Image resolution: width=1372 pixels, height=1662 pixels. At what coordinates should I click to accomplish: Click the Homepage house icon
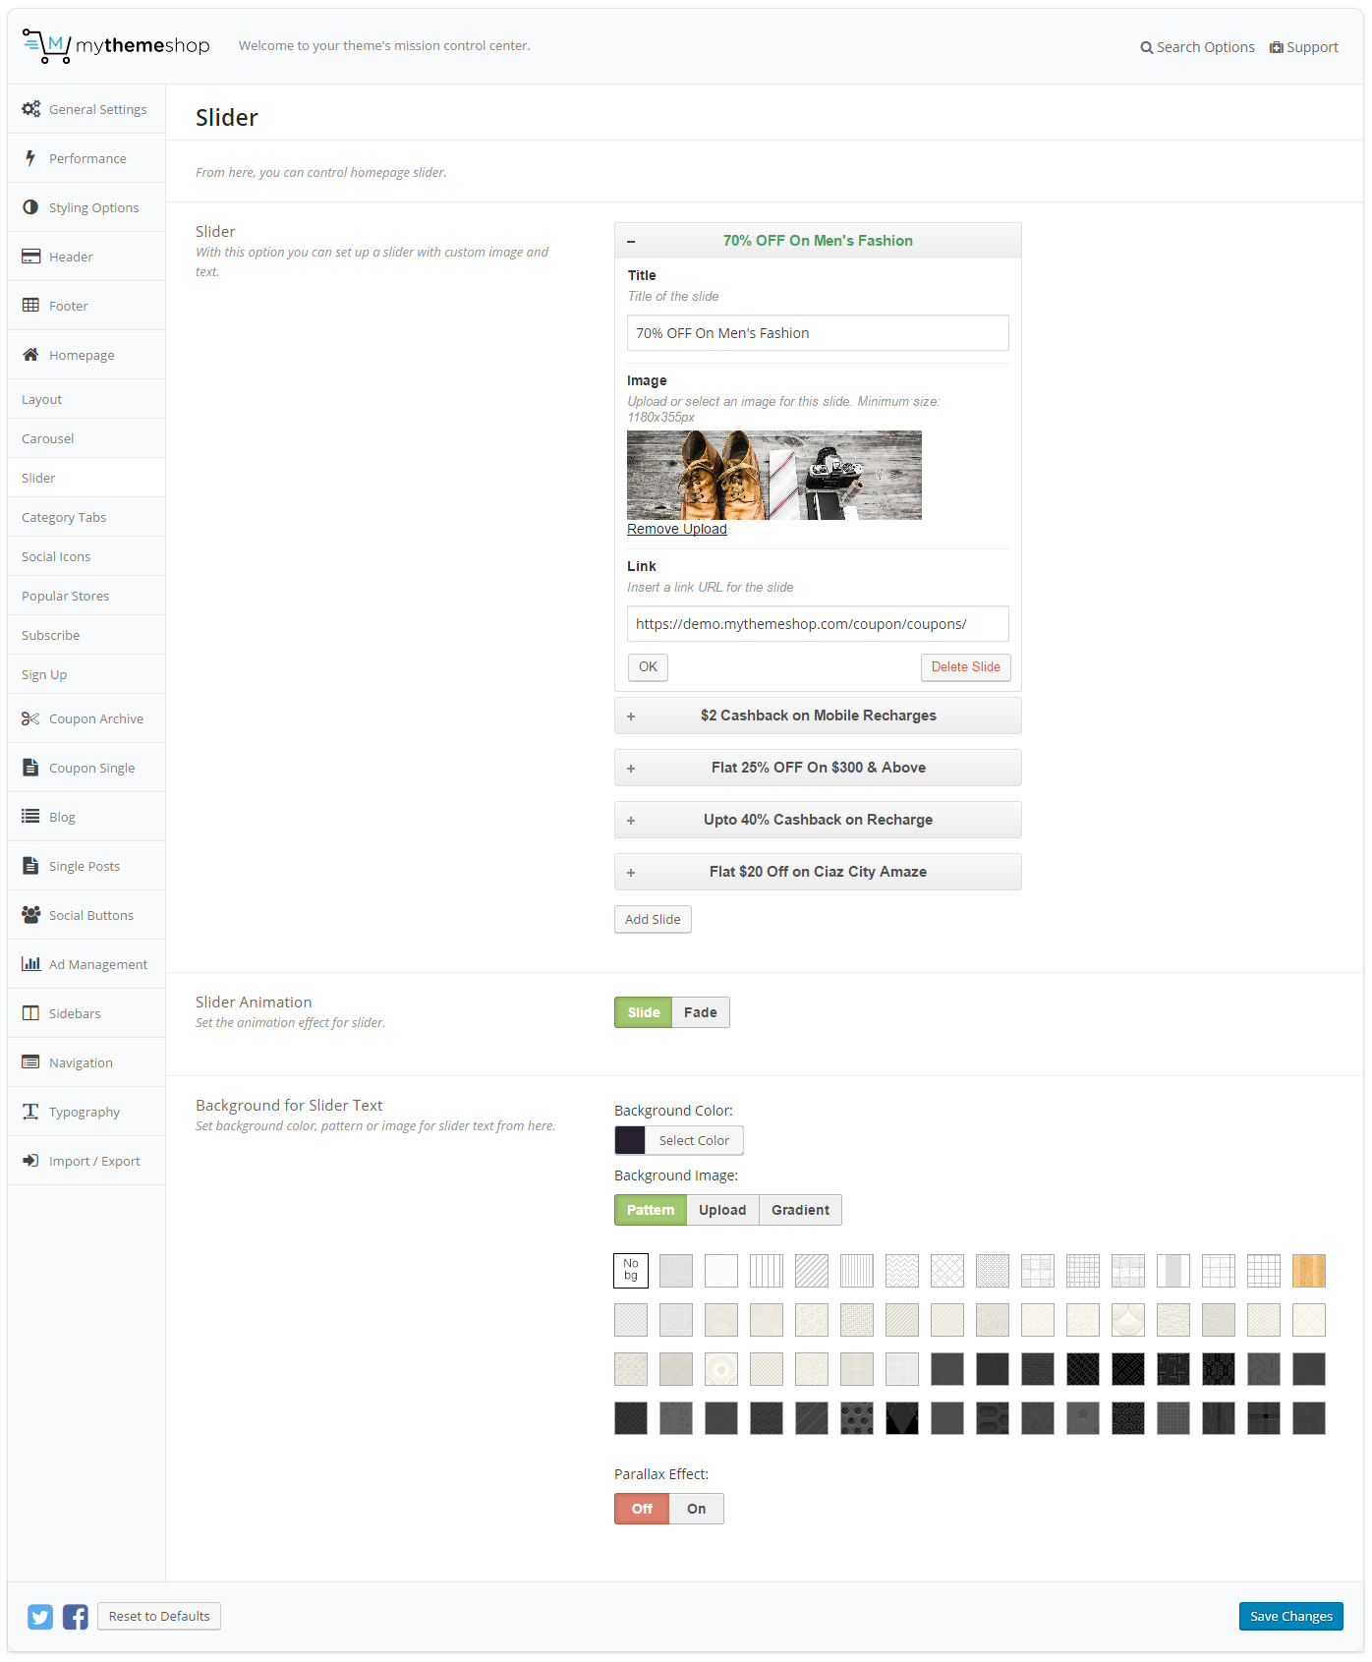(30, 355)
